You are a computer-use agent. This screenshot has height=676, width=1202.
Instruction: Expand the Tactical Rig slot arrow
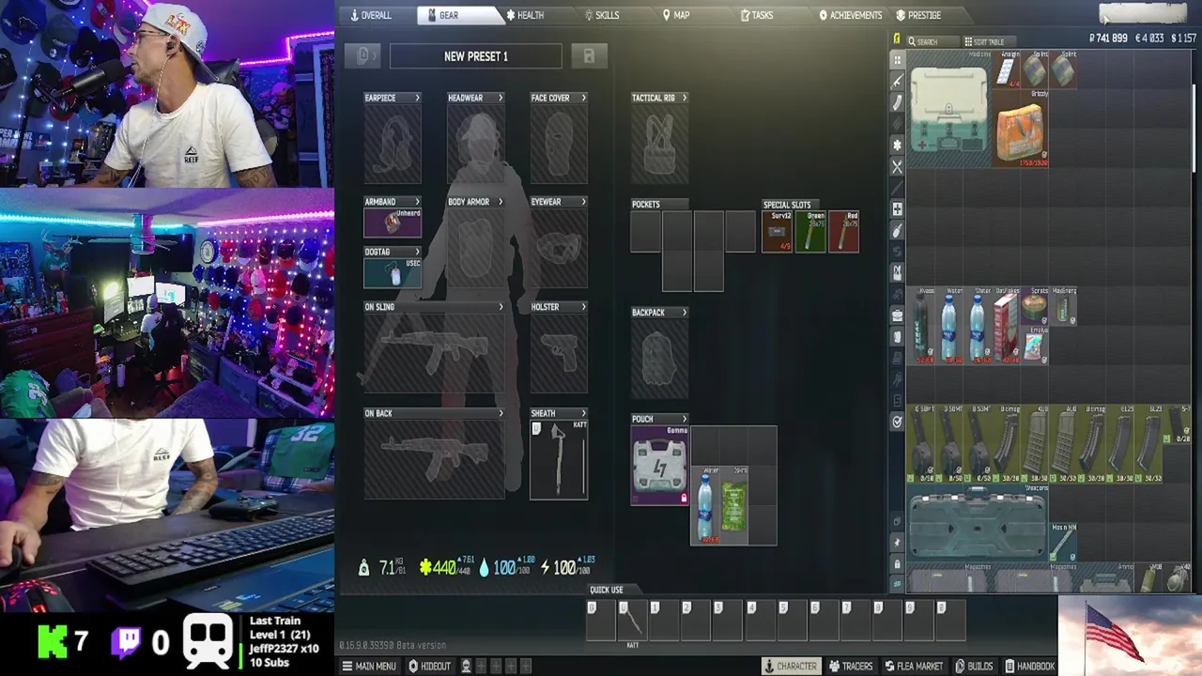point(684,98)
